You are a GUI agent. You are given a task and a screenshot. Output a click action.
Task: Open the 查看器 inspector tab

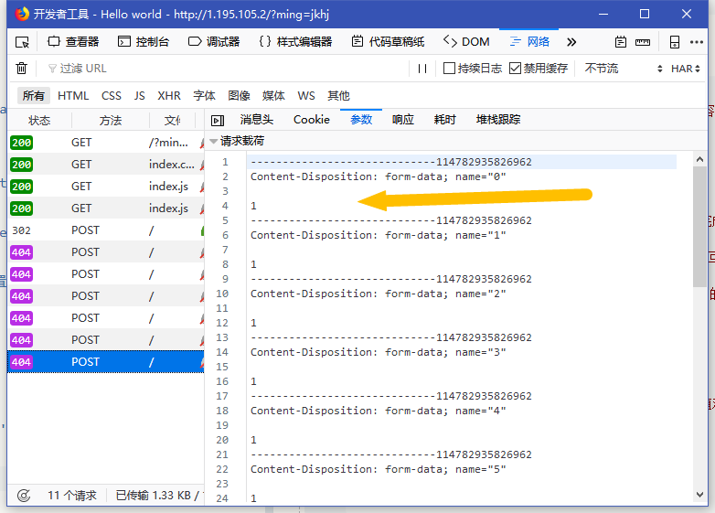coord(73,42)
